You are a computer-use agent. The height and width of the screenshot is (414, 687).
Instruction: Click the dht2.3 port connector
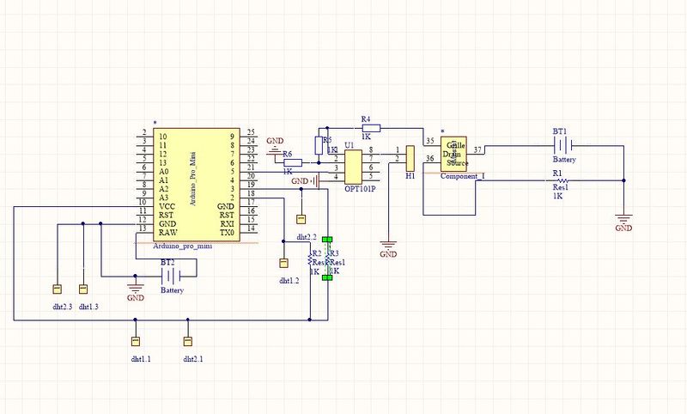click(x=57, y=289)
